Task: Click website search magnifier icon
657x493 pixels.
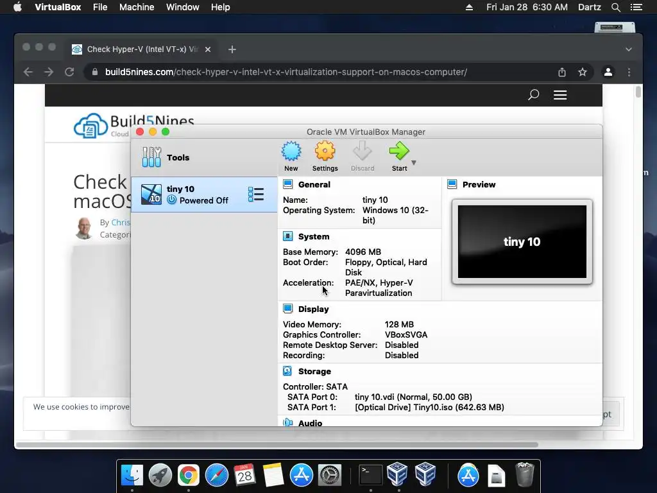Action: [x=533, y=95]
